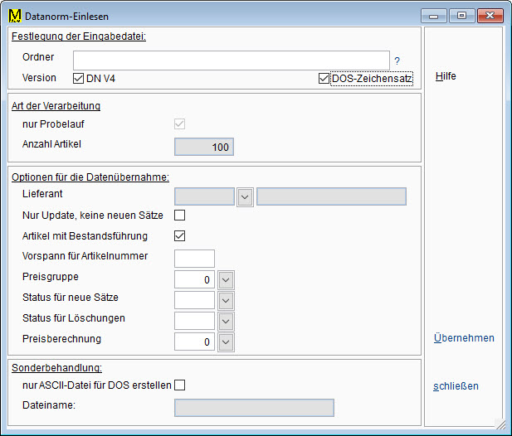The width and height of the screenshot is (512, 436).
Task: Expand Status für Löschungen dropdown
Action: 227,321
